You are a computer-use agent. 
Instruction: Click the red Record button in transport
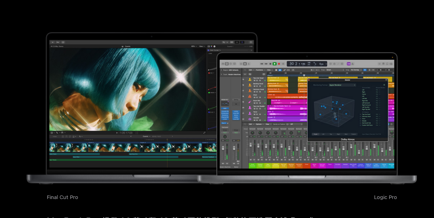[x=279, y=64]
